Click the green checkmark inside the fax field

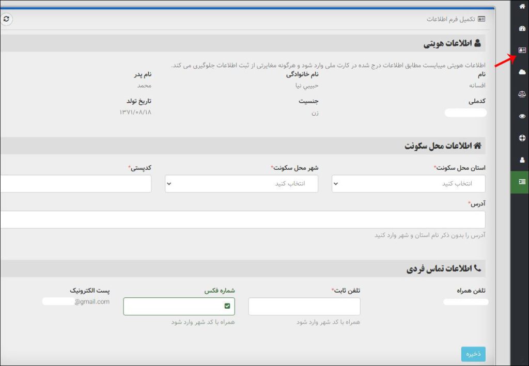pyautogui.click(x=227, y=306)
